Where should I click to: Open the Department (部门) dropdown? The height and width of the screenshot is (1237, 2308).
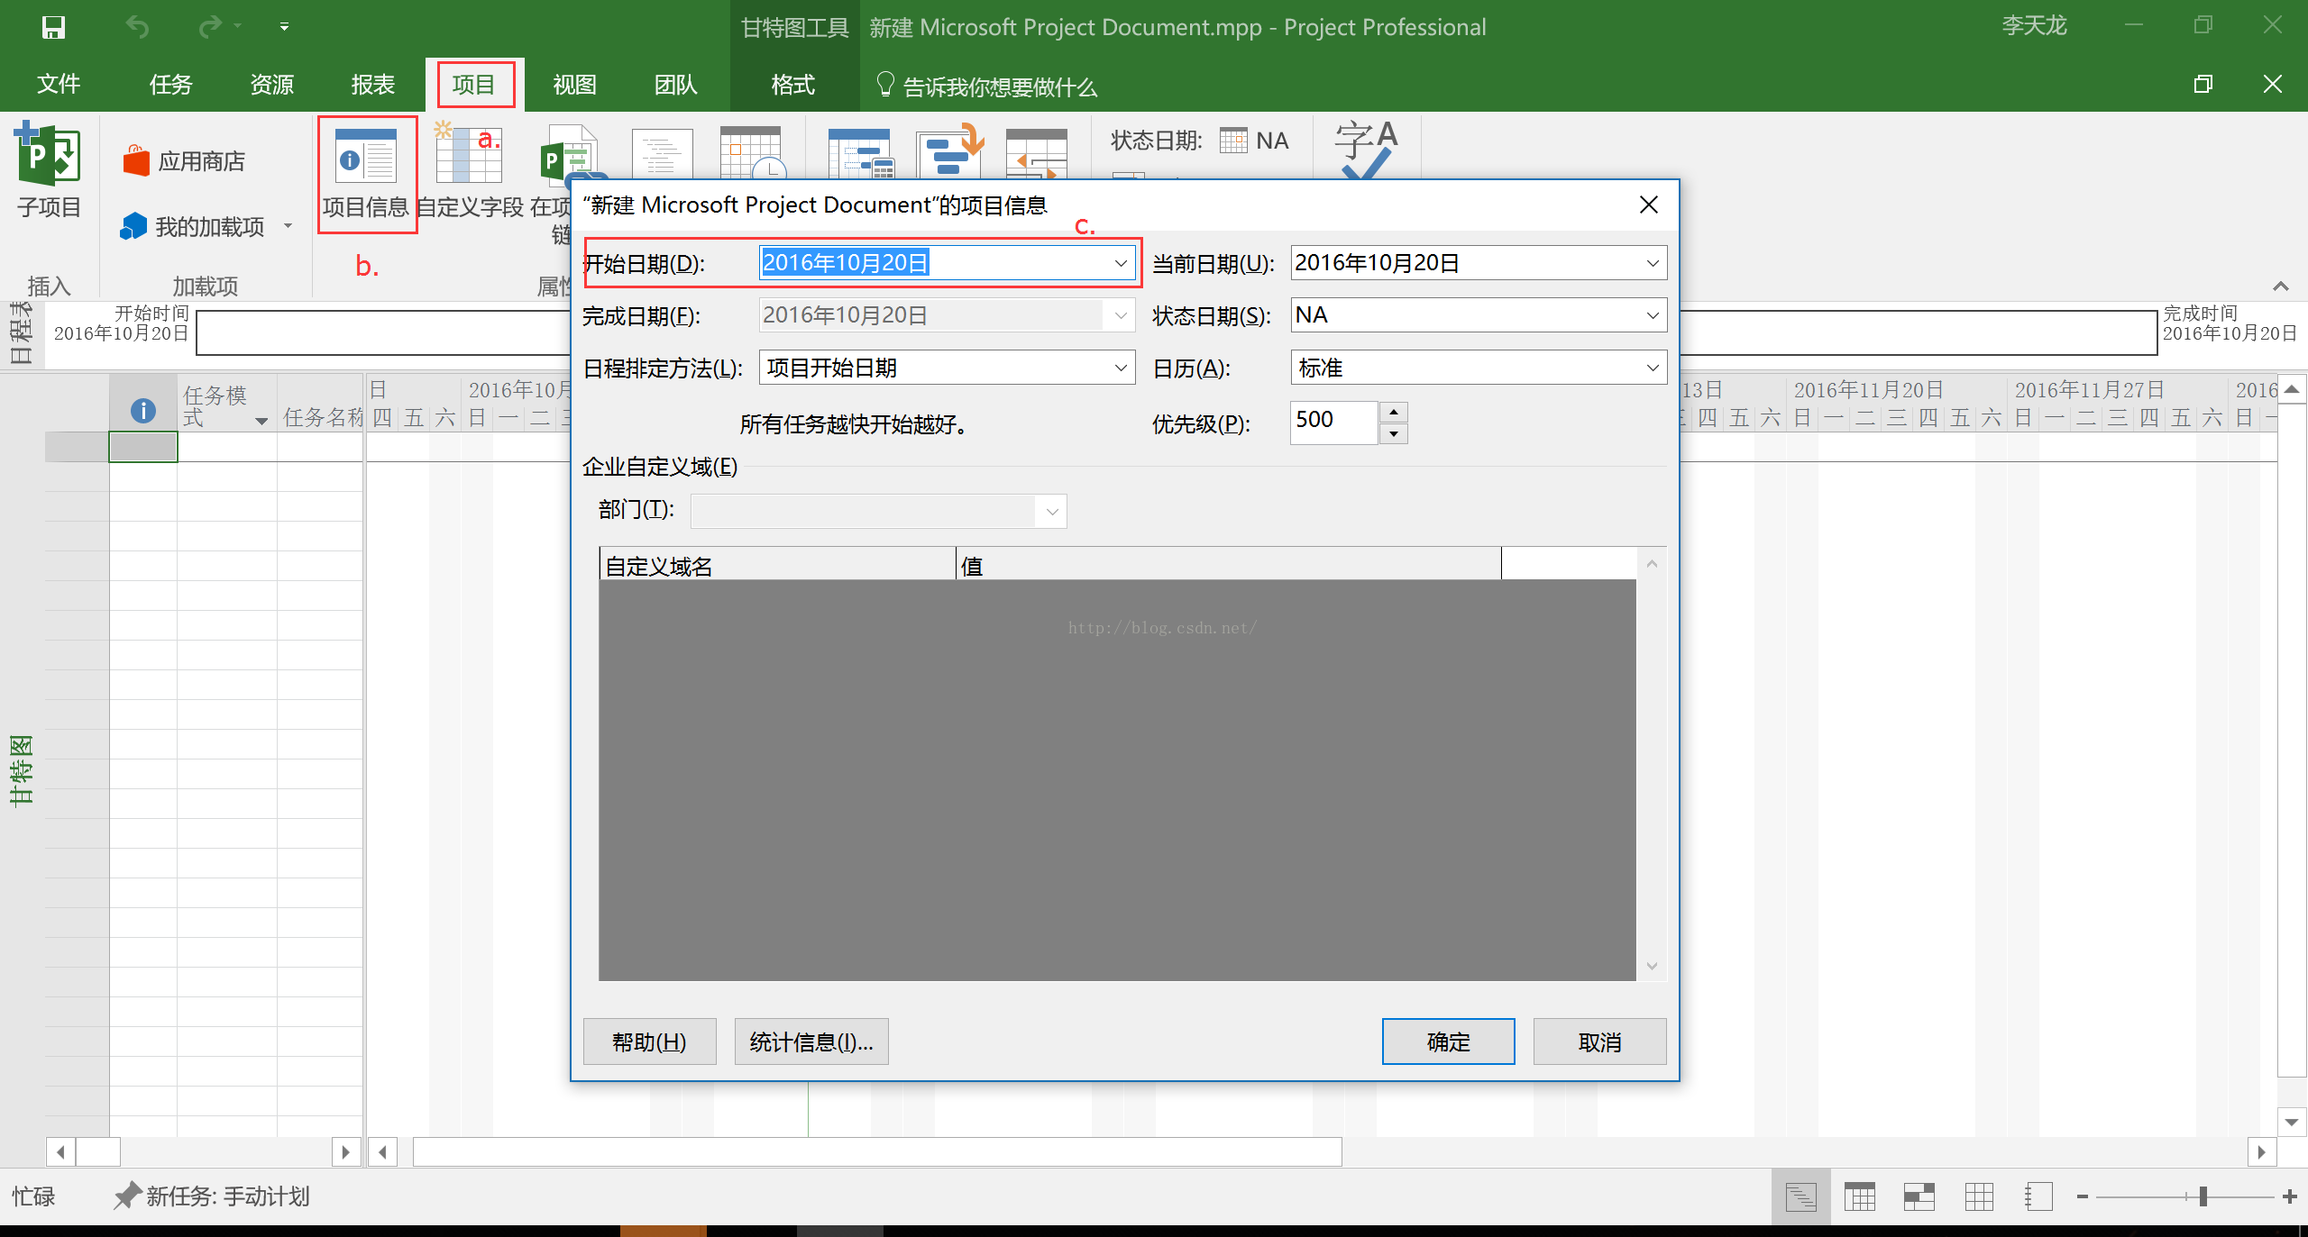[1052, 512]
